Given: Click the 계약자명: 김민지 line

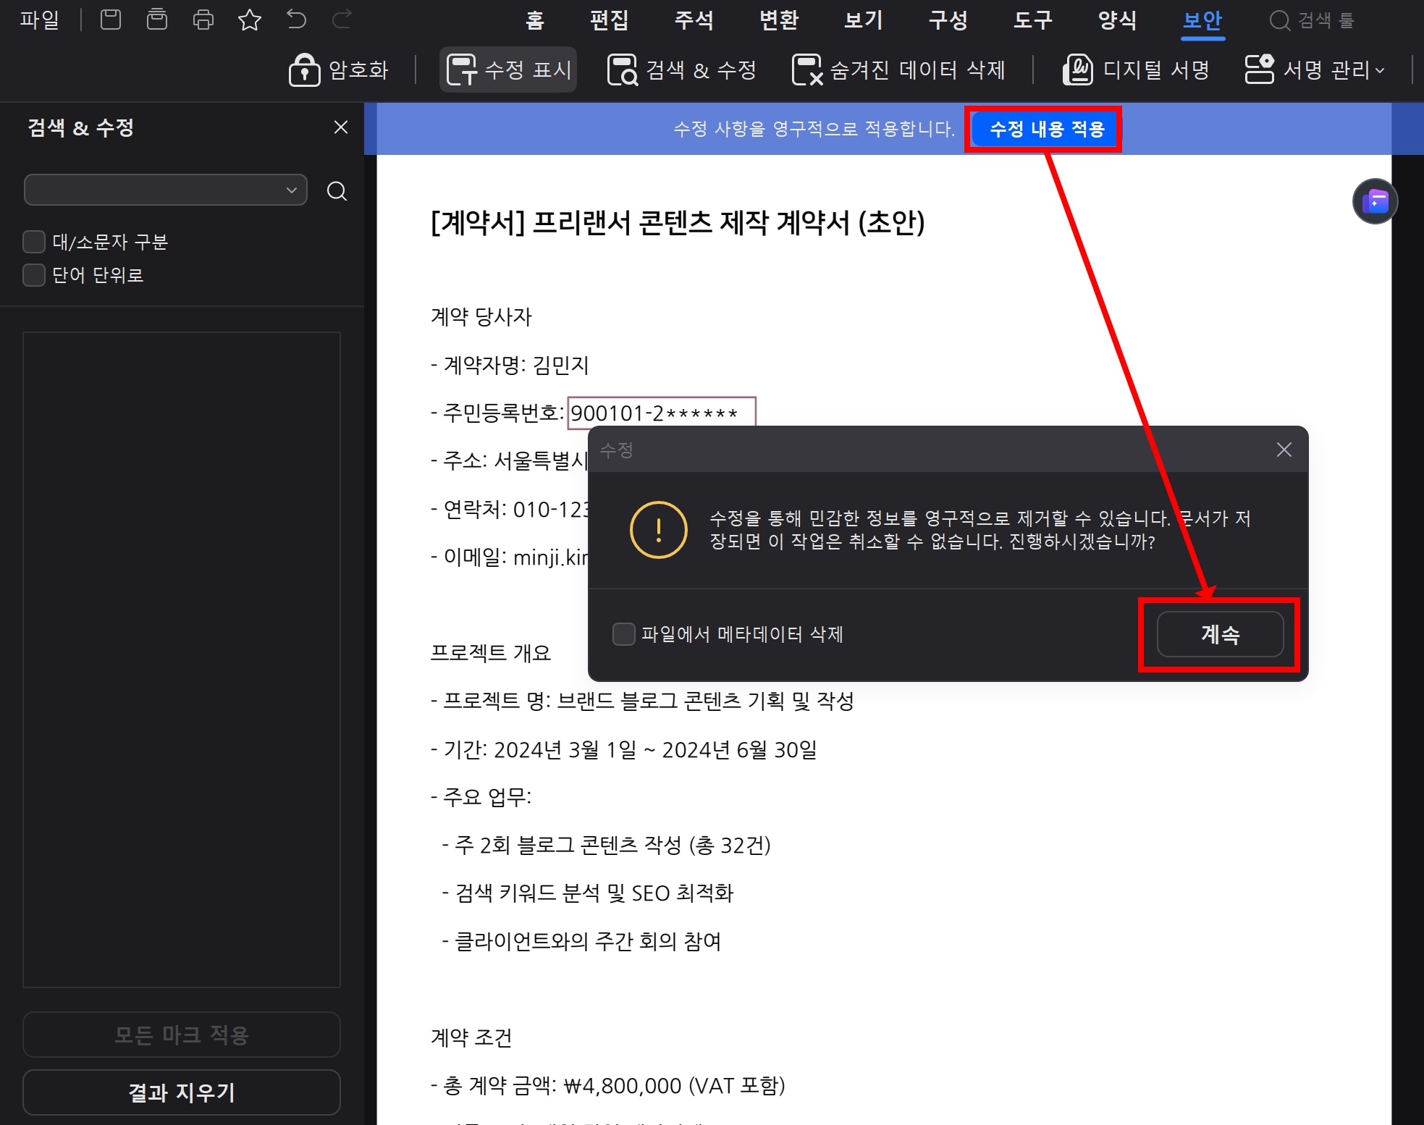Looking at the screenshot, I should click(x=510, y=365).
